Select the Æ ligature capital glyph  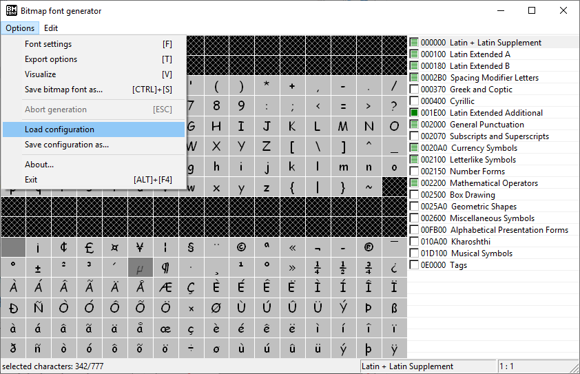point(165,287)
